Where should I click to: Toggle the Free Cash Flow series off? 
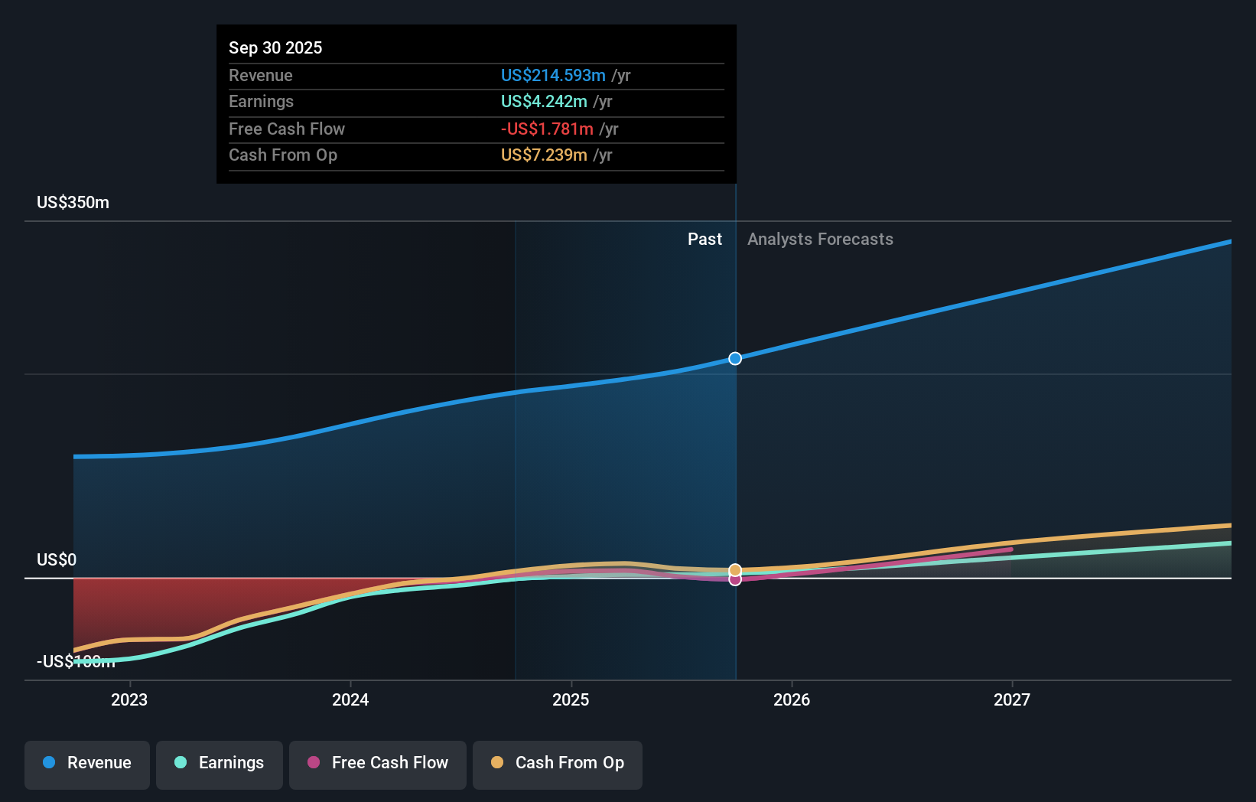point(377,763)
